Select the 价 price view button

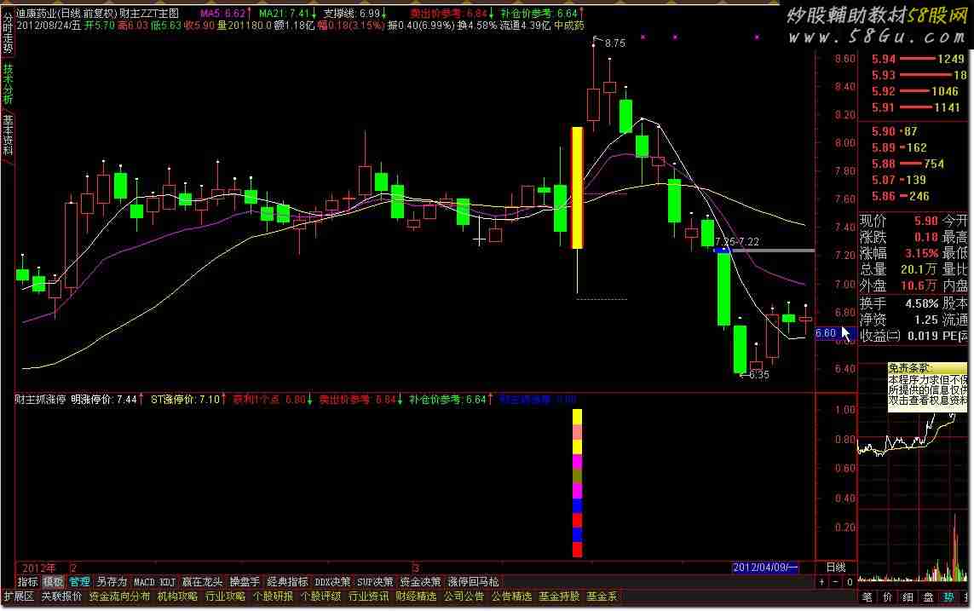pyautogui.click(x=888, y=597)
